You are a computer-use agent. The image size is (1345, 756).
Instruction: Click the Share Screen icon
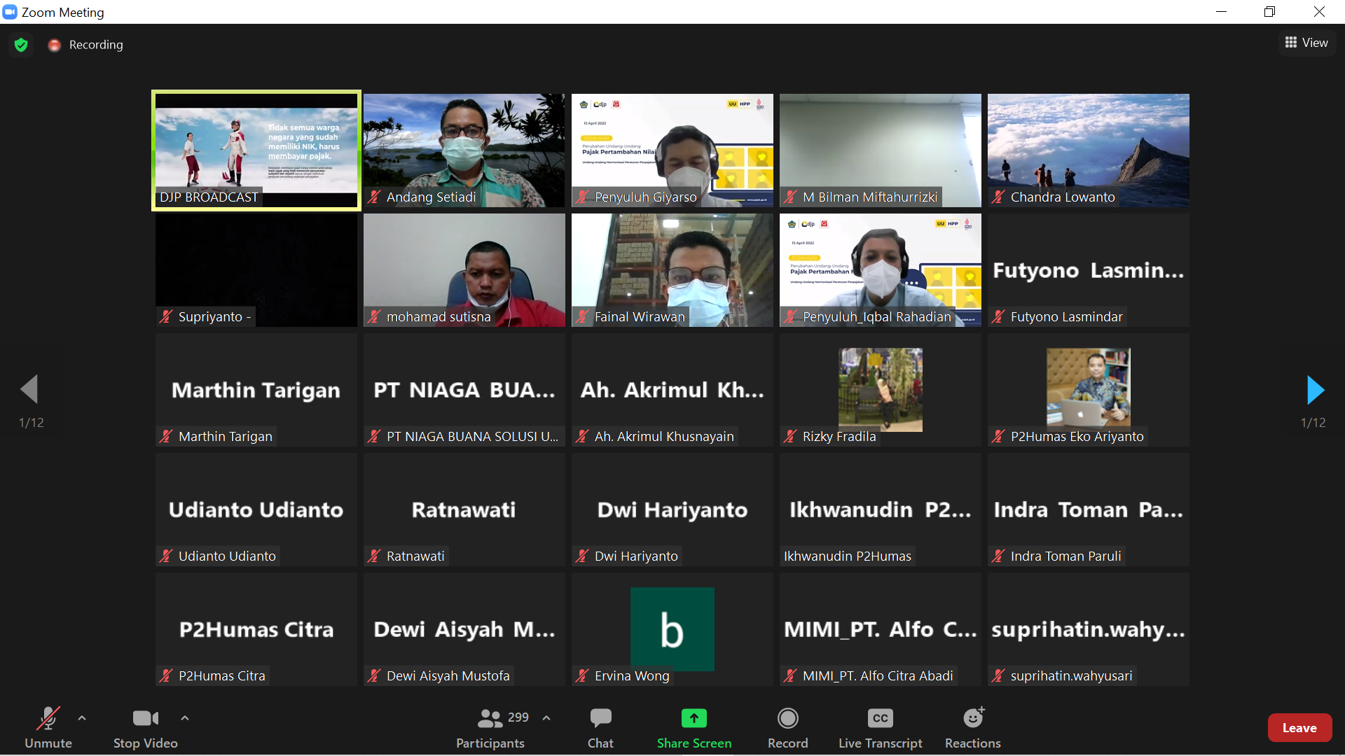[x=694, y=719]
